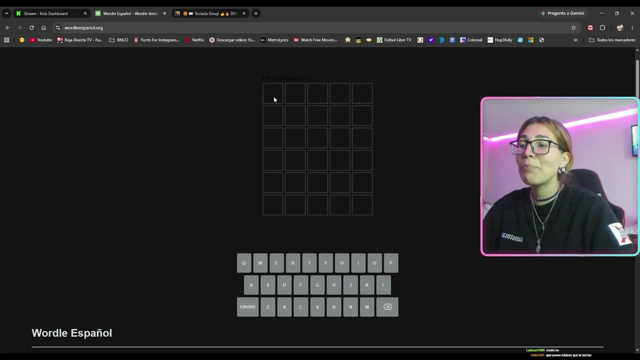Click Pregunta a Gemini button
640x360 pixels.
click(x=562, y=13)
